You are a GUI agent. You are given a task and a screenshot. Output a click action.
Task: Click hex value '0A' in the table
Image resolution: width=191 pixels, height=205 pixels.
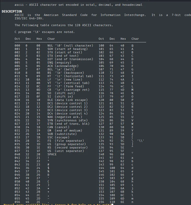[38, 79]
